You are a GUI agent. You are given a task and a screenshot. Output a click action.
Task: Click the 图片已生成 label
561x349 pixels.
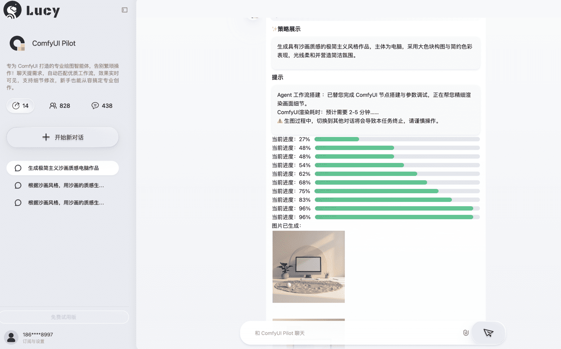(286, 226)
